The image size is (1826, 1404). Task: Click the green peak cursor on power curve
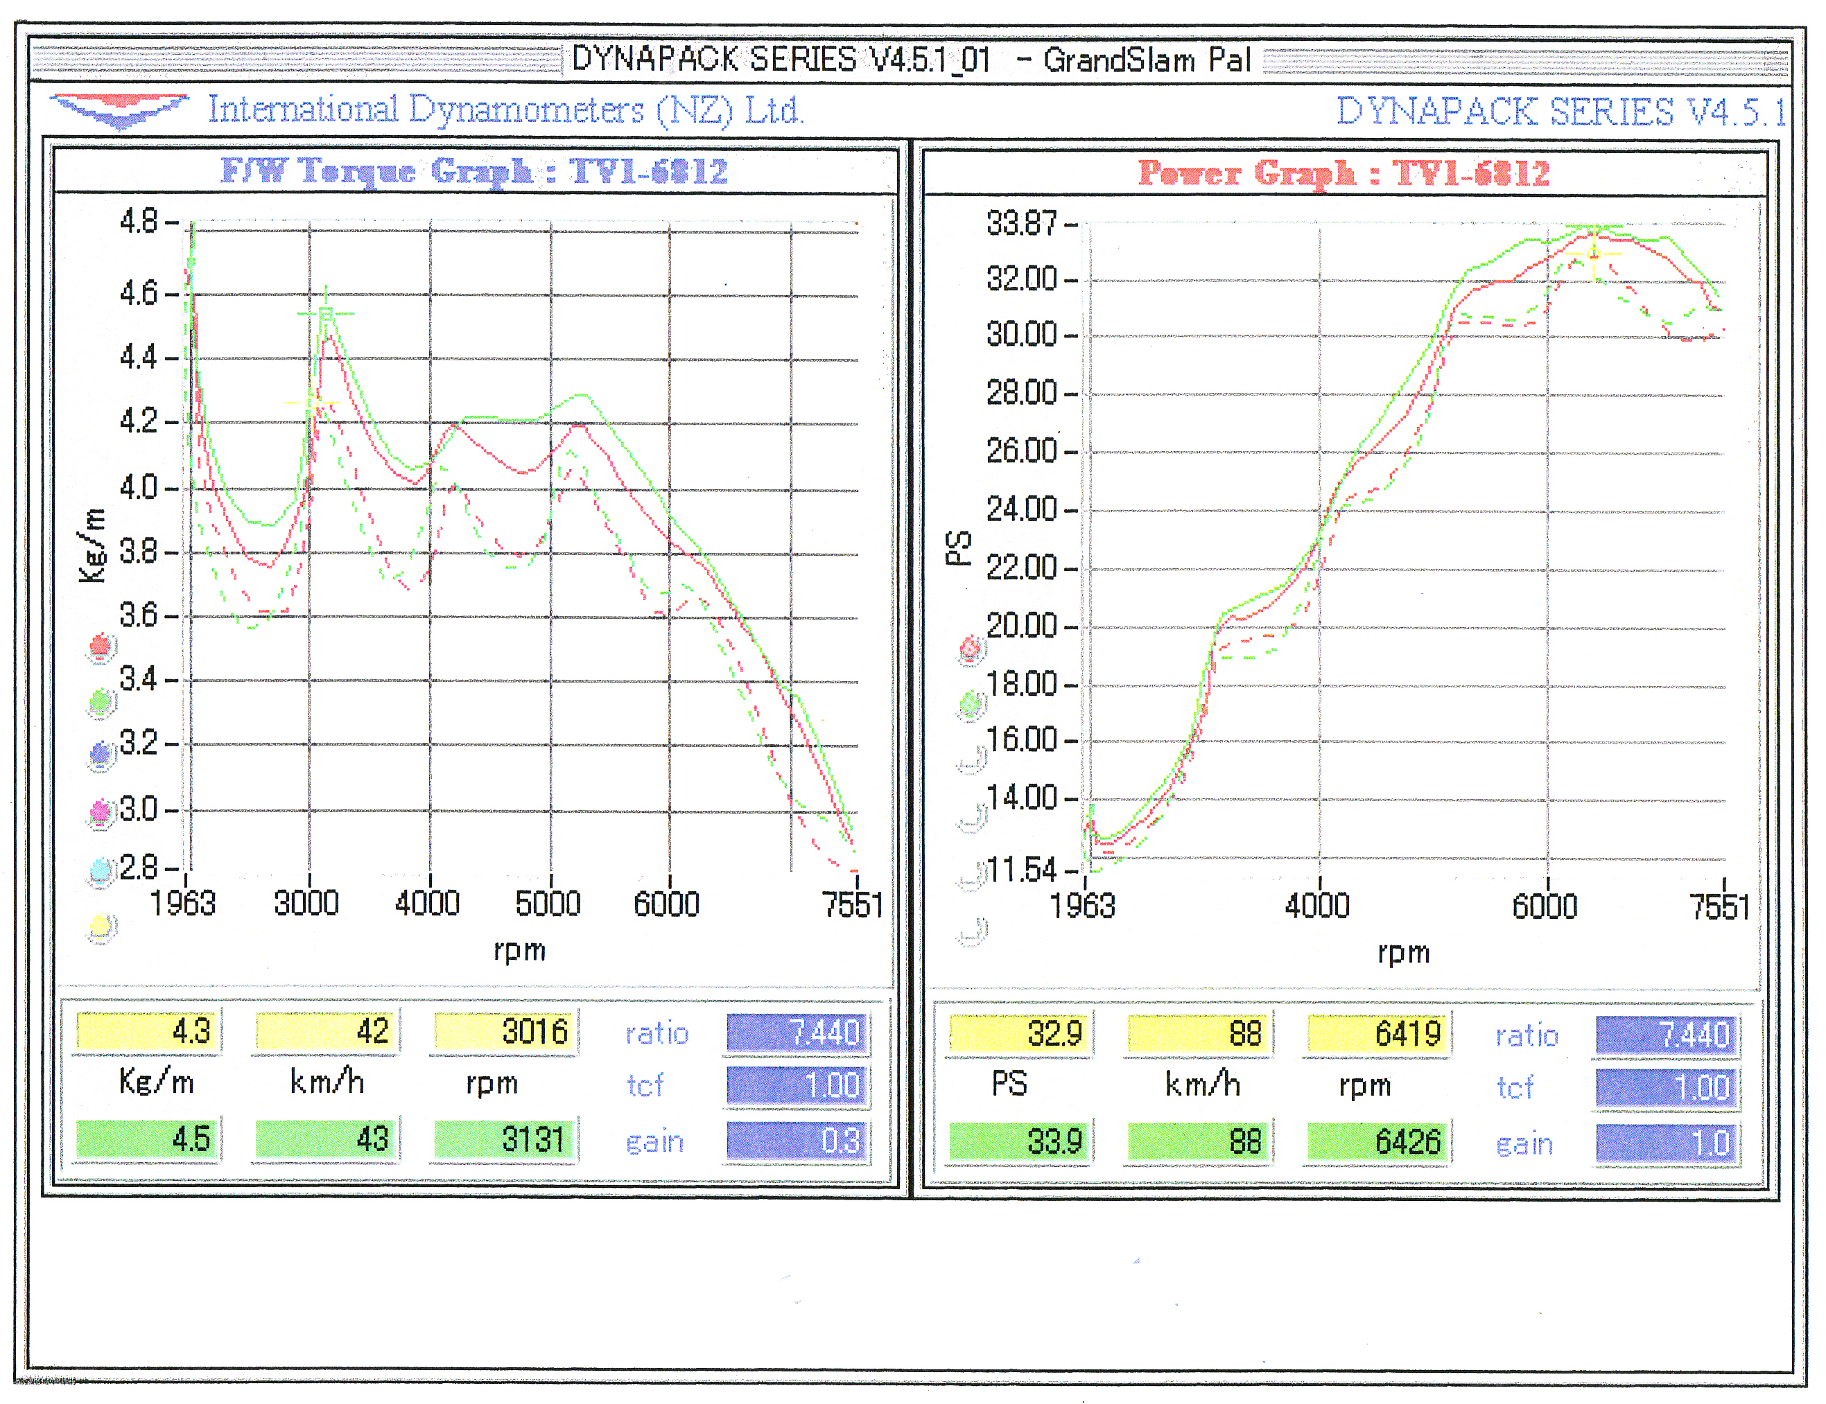click(1594, 228)
